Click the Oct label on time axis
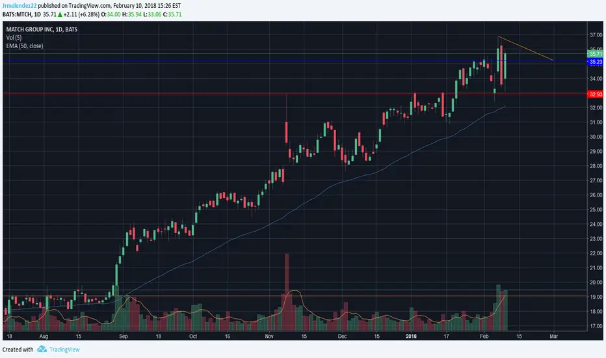Image resolution: width=606 pixels, height=358 pixels. click(x=193, y=337)
